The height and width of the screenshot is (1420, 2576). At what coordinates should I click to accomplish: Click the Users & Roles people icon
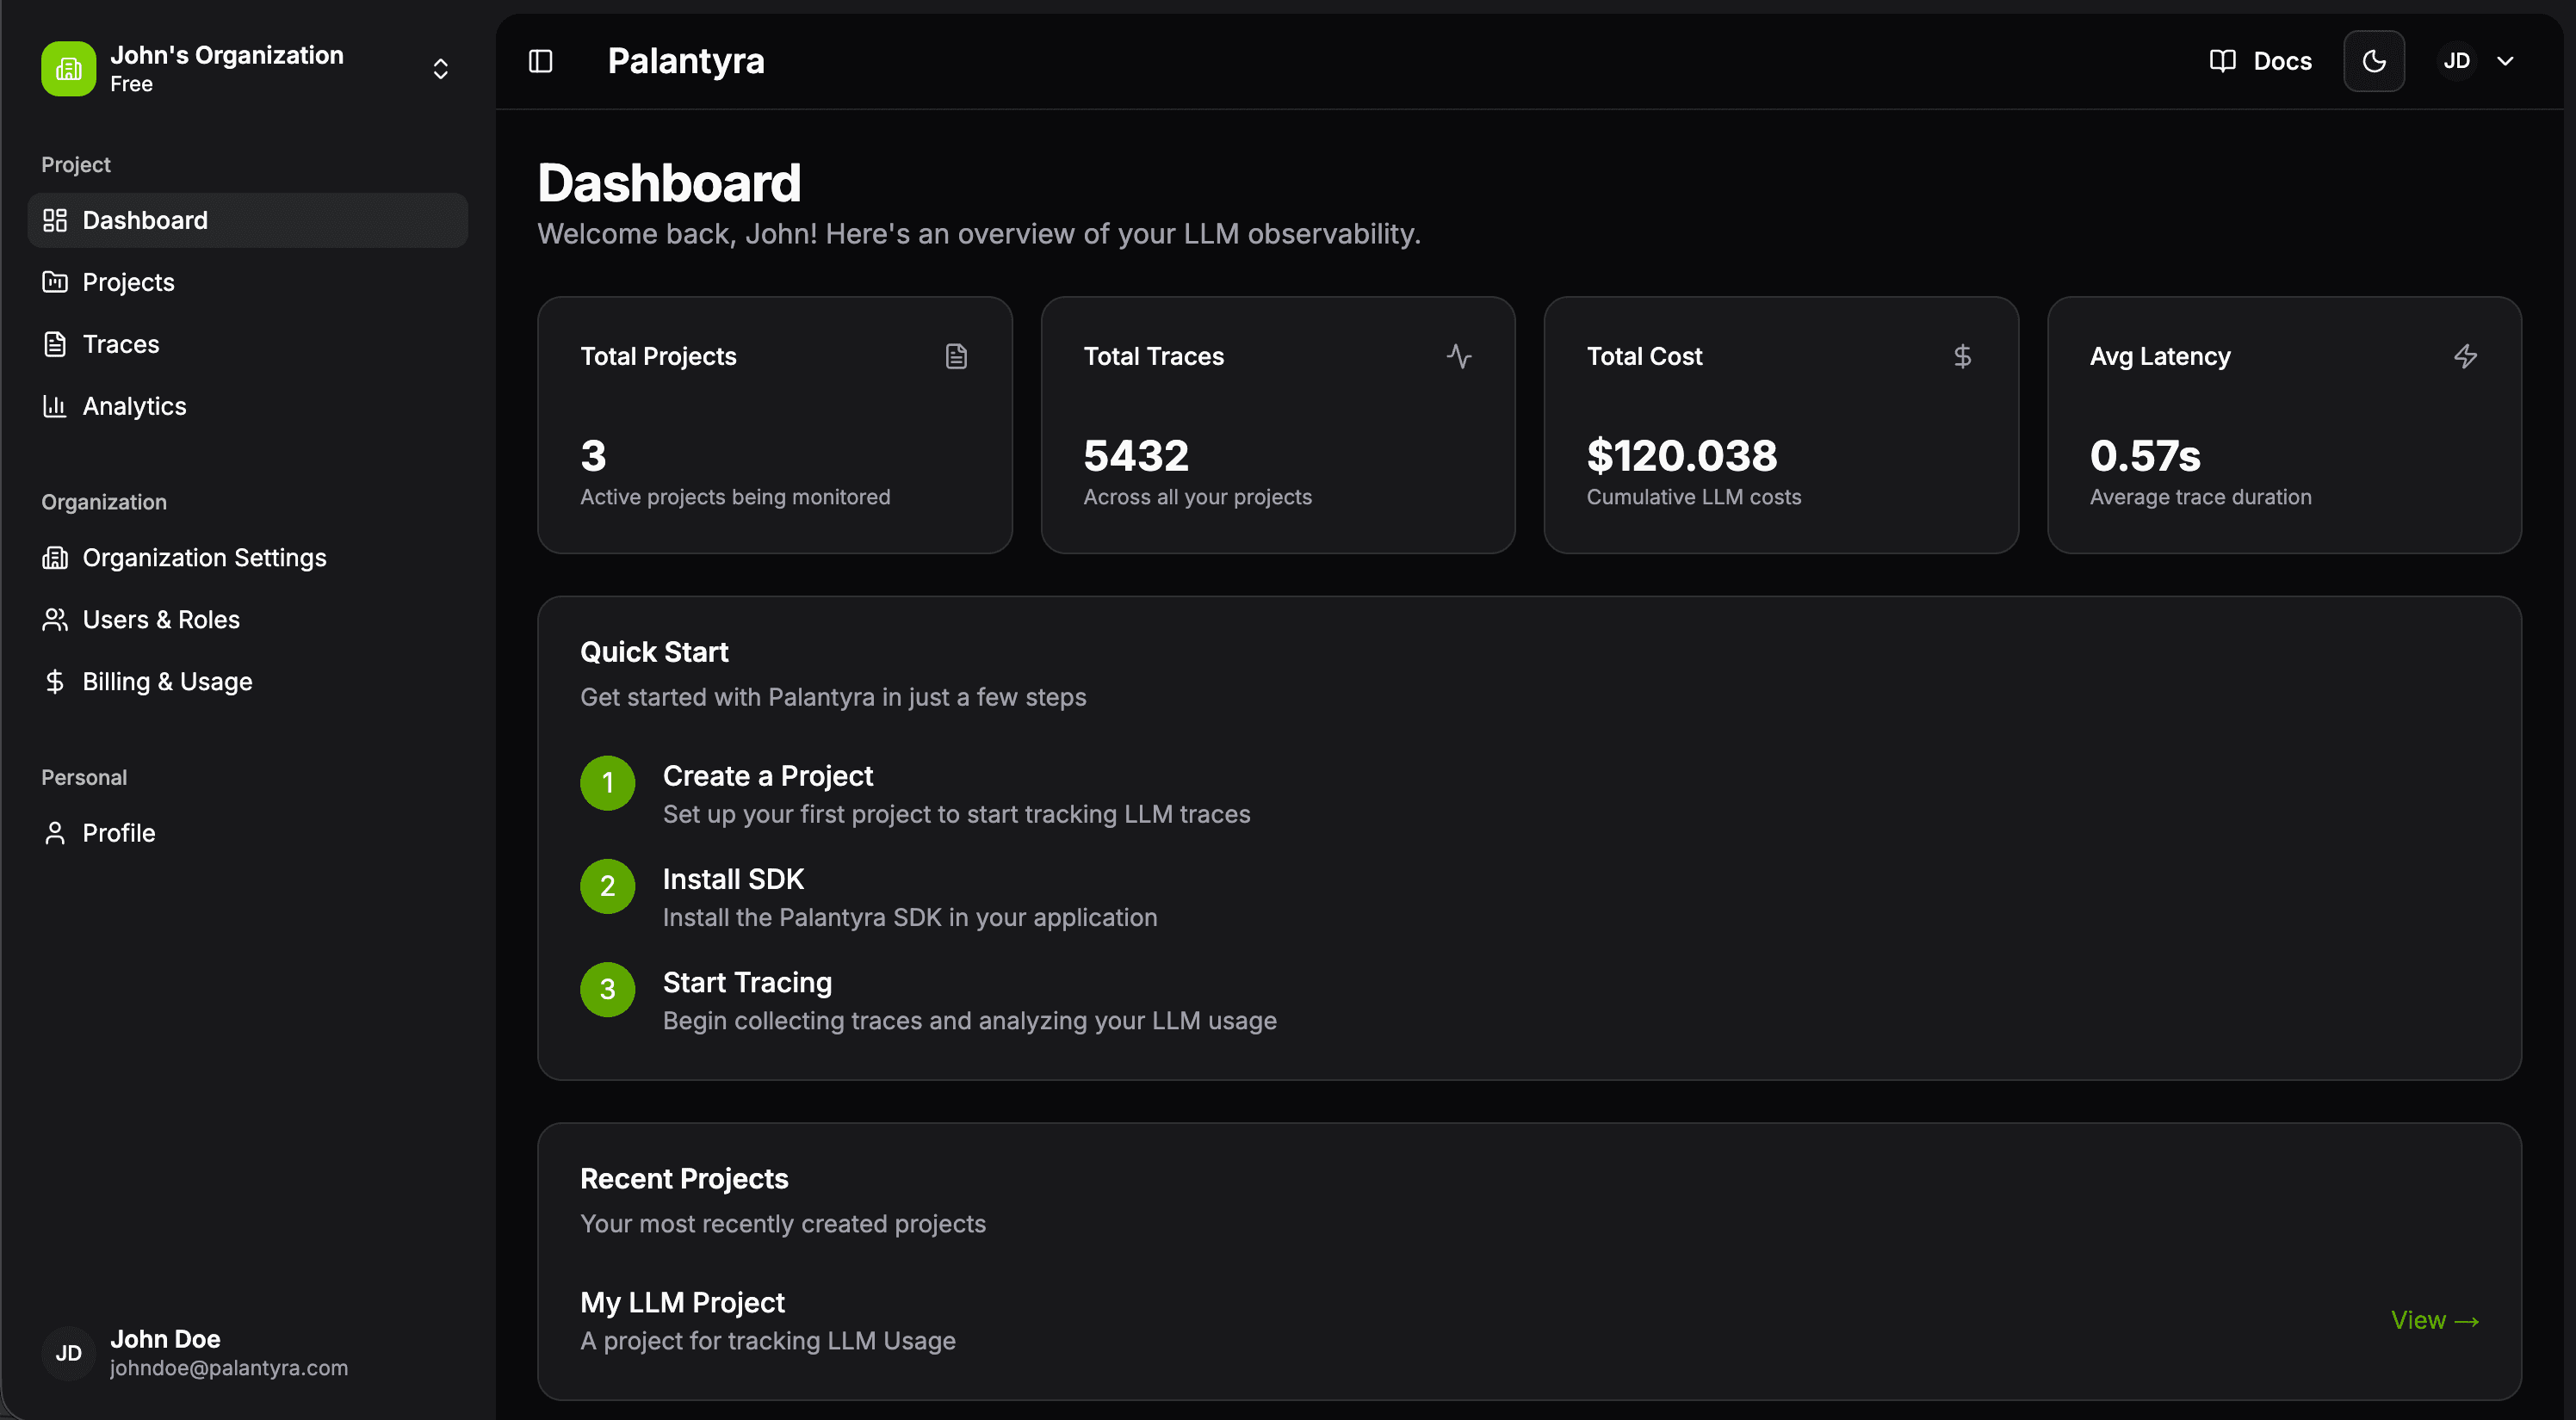55,619
